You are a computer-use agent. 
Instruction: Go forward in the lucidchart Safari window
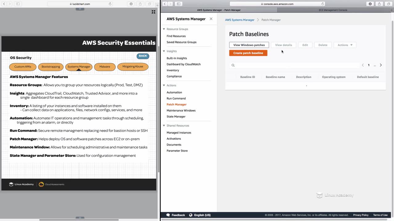[x=10, y=4]
